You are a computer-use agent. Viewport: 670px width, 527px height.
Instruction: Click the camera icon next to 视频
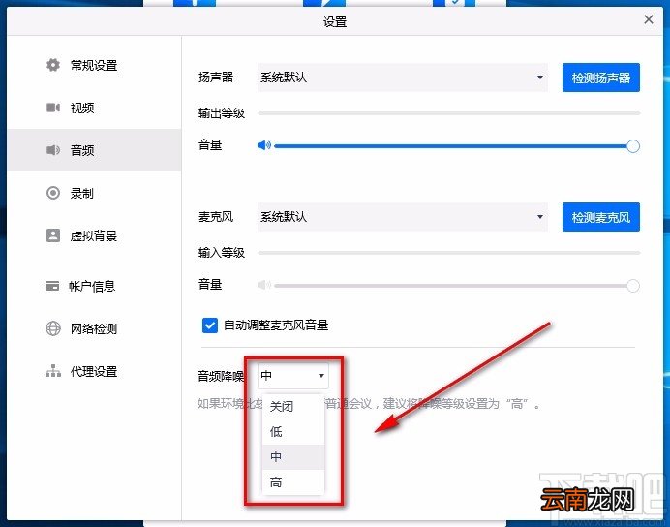[53, 108]
